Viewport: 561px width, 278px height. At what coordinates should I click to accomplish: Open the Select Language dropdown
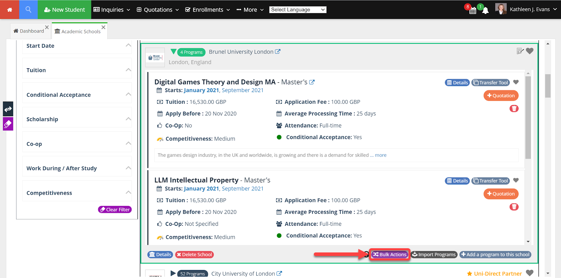click(x=298, y=10)
